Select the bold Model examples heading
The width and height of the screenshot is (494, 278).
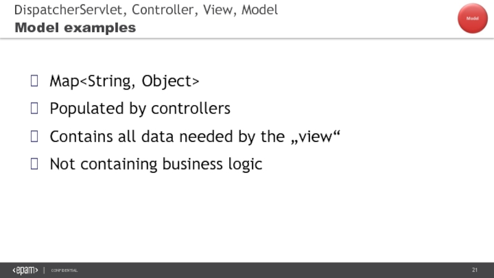pos(75,28)
